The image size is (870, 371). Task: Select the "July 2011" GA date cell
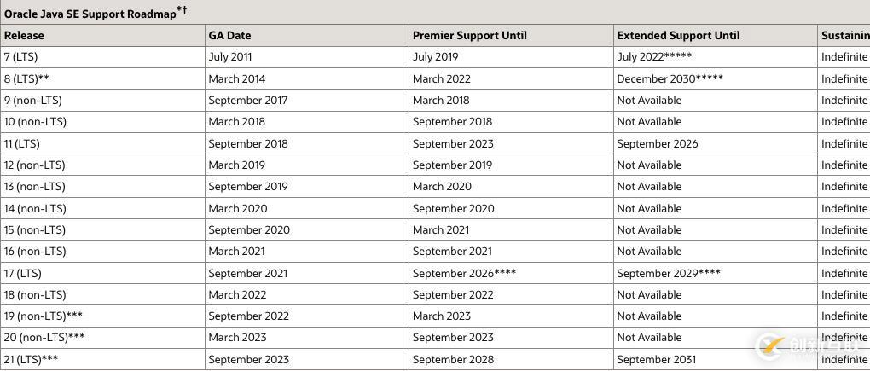(229, 57)
